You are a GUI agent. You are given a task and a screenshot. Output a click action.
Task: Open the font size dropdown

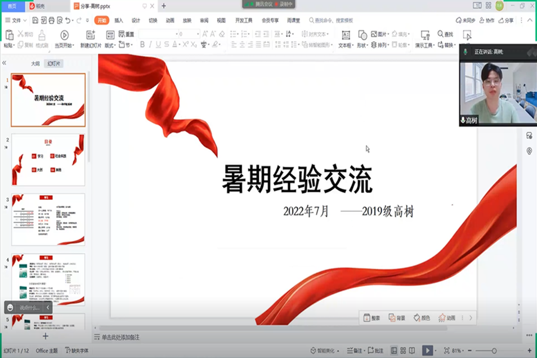coord(197,35)
